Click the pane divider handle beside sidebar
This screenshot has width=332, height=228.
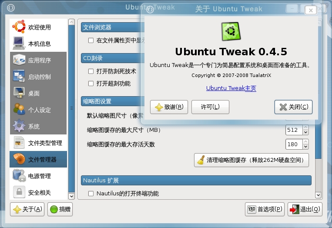76,109
